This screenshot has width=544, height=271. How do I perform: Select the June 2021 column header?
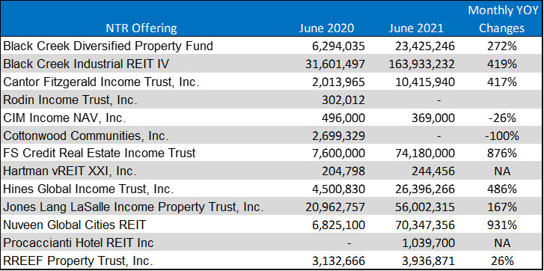pos(416,28)
